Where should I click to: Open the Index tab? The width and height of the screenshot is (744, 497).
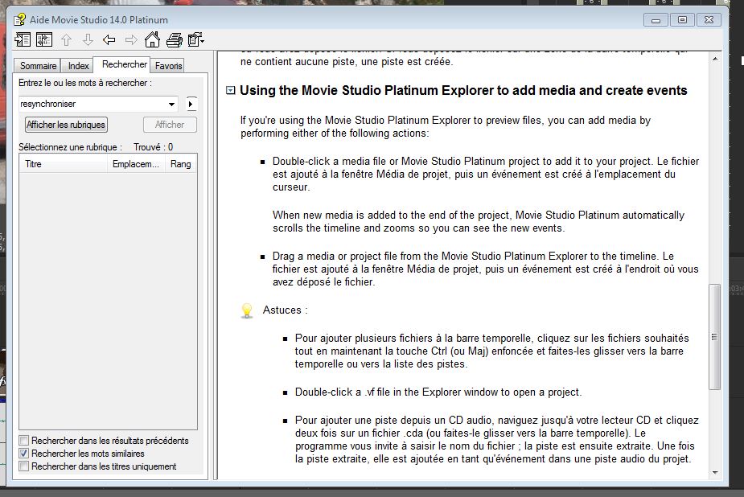pyautogui.click(x=79, y=66)
